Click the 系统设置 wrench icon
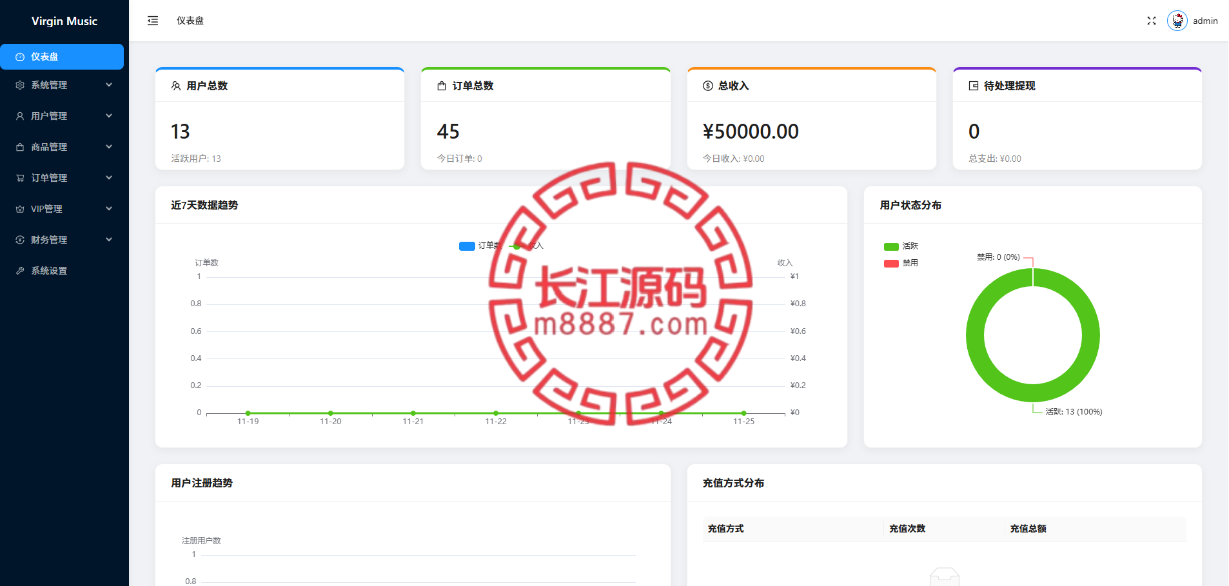Image resolution: width=1229 pixels, height=586 pixels. [20, 271]
